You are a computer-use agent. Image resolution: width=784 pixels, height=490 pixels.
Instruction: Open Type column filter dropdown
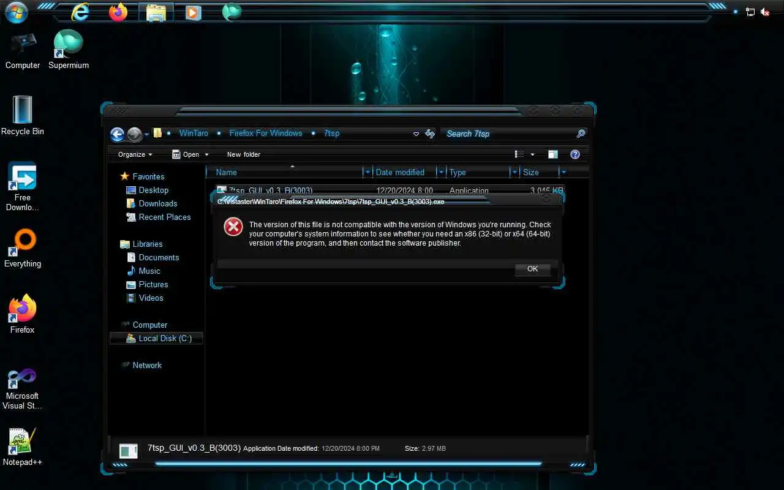point(514,173)
